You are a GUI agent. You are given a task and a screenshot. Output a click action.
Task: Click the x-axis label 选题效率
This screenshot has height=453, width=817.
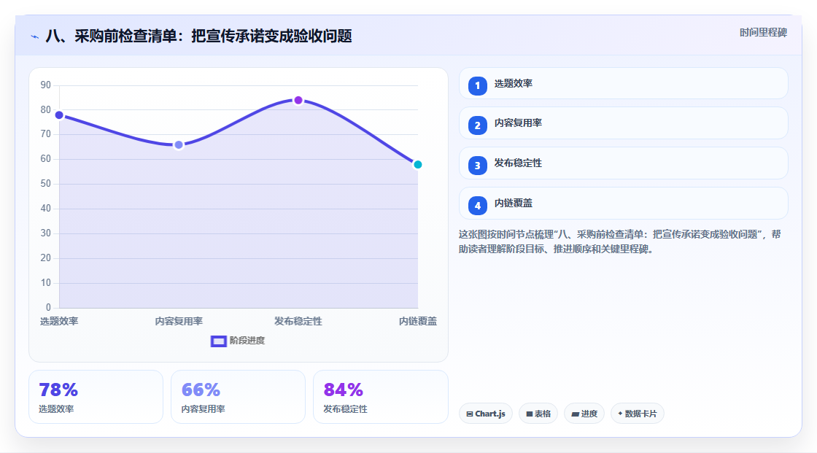[59, 322]
